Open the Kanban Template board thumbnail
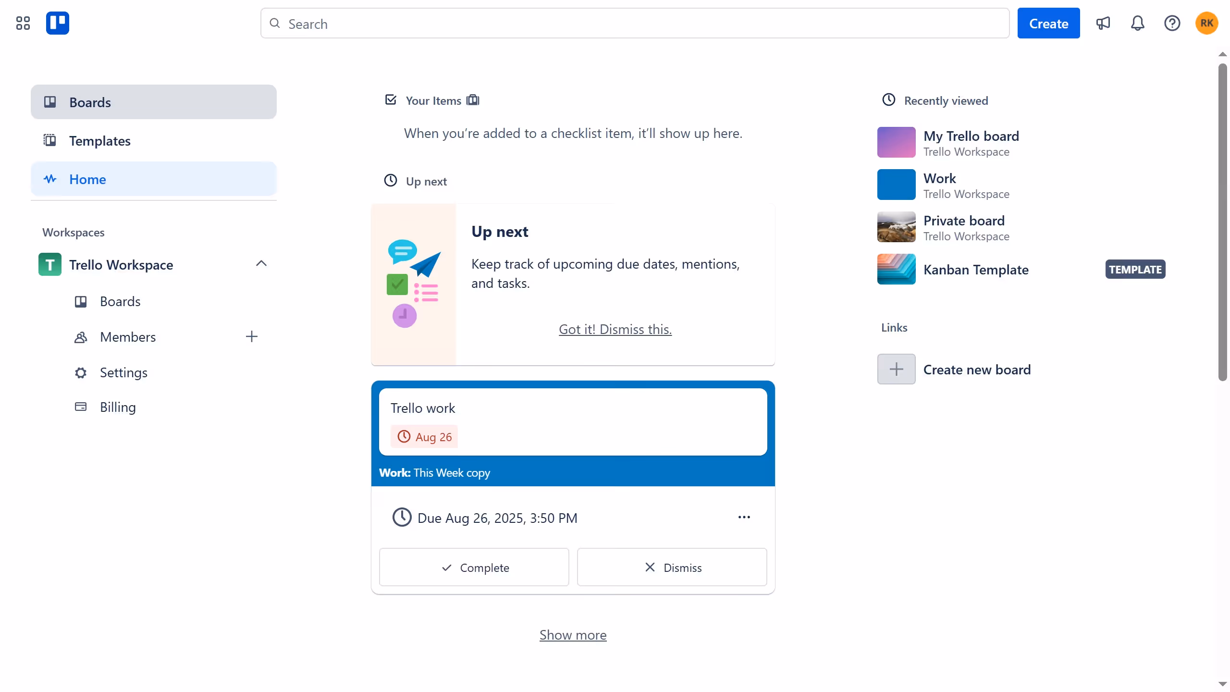The image size is (1230, 692). 896,269
